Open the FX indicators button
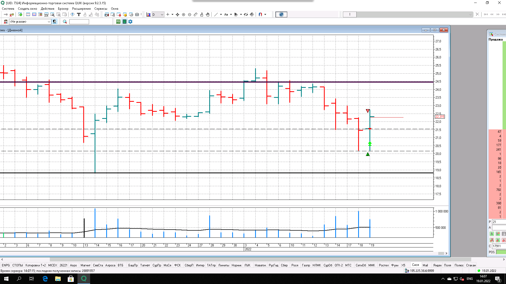This screenshot has width=506, height=284. click(118, 22)
